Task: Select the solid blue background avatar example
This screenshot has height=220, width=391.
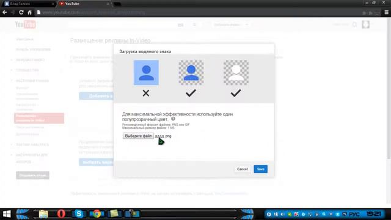Action: coord(146,73)
